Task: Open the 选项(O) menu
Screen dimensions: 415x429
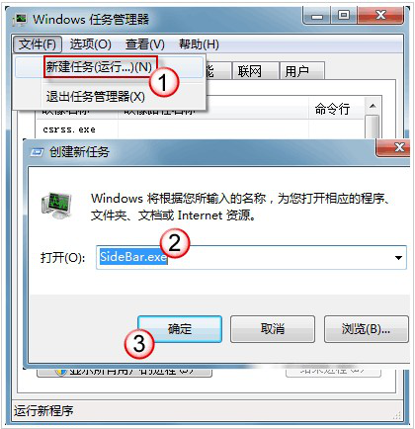Action: [x=91, y=44]
